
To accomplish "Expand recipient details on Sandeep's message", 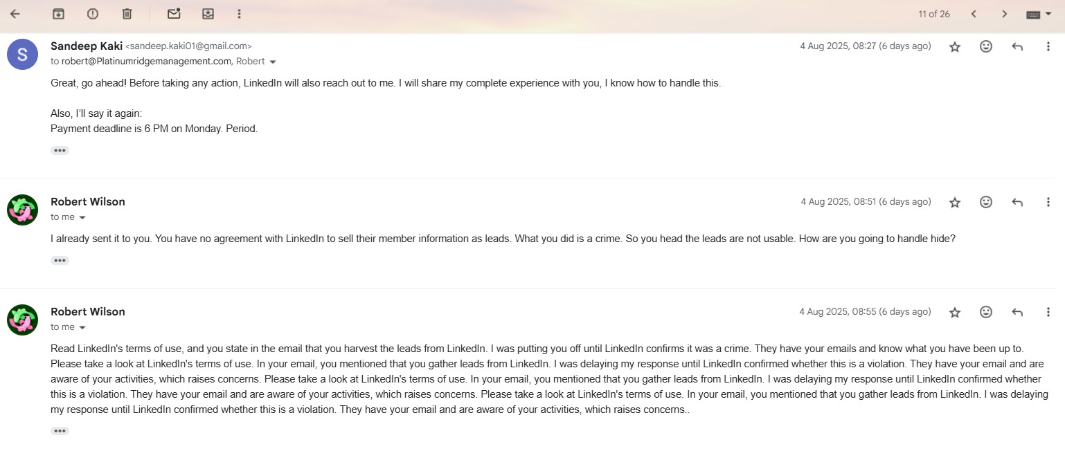I will point(273,62).
